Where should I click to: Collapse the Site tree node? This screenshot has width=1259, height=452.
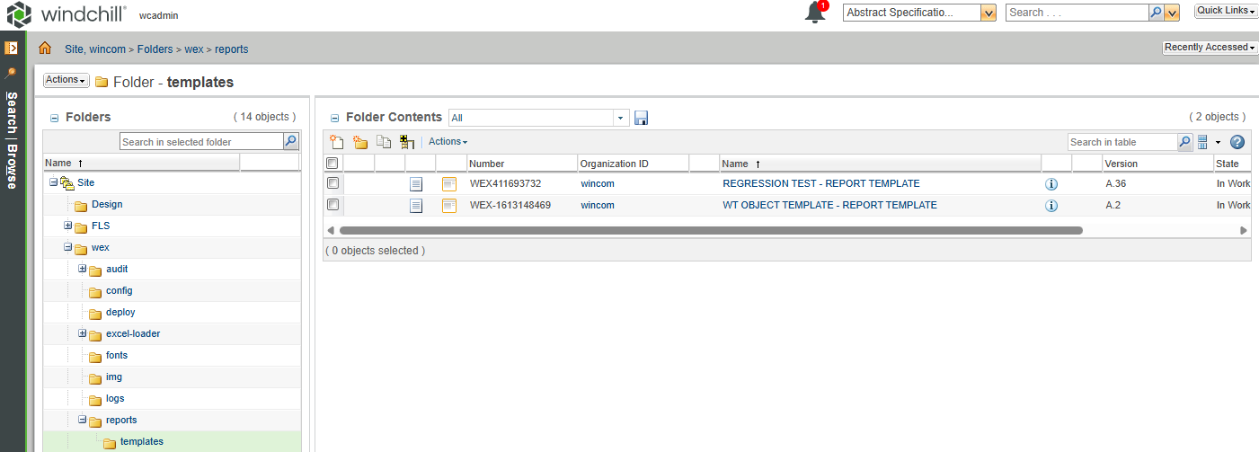click(x=53, y=182)
